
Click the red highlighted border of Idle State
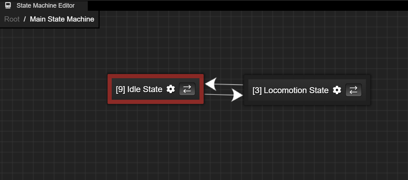click(x=155, y=76)
